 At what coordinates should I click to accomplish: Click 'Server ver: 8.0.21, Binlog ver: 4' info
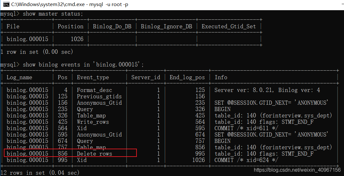tap(267, 90)
